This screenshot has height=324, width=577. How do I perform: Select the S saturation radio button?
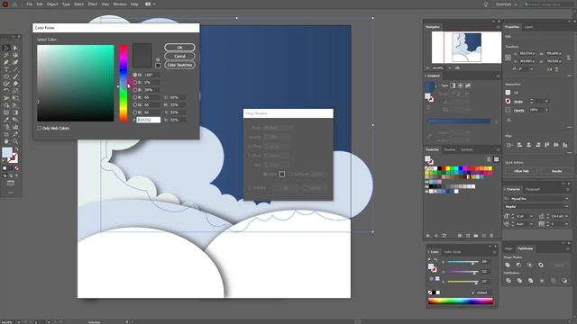135,82
